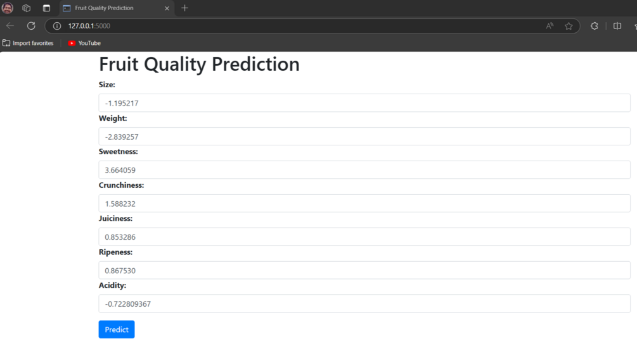Image resolution: width=637 pixels, height=351 pixels.
Task: Focus the Size input field
Action: (x=364, y=103)
